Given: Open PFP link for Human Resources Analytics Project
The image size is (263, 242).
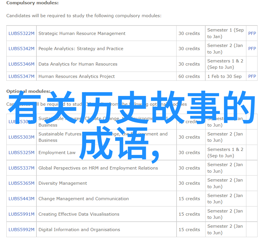Looking at the screenshot, I should click(252, 76).
